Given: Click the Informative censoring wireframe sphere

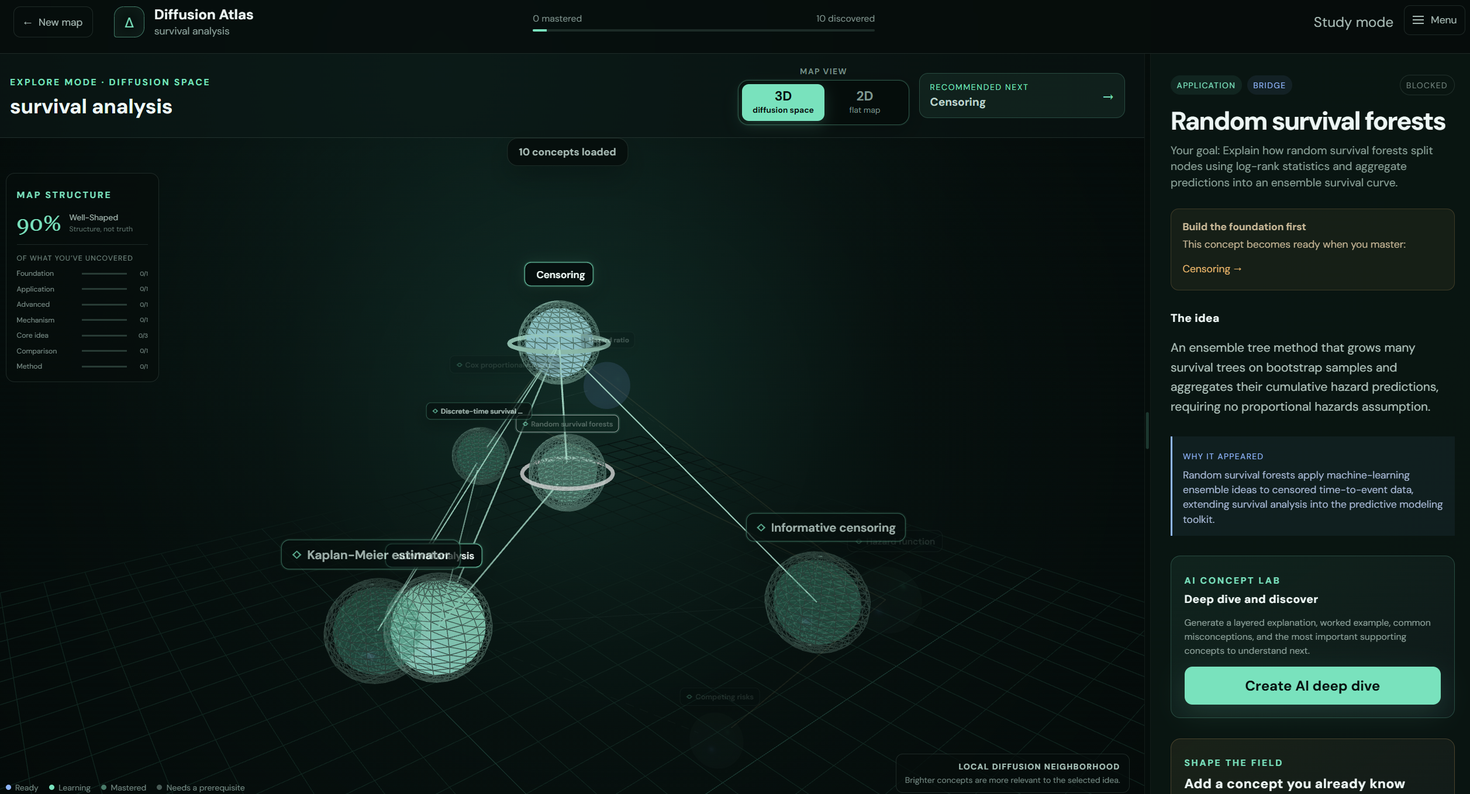Looking at the screenshot, I should 817,602.
